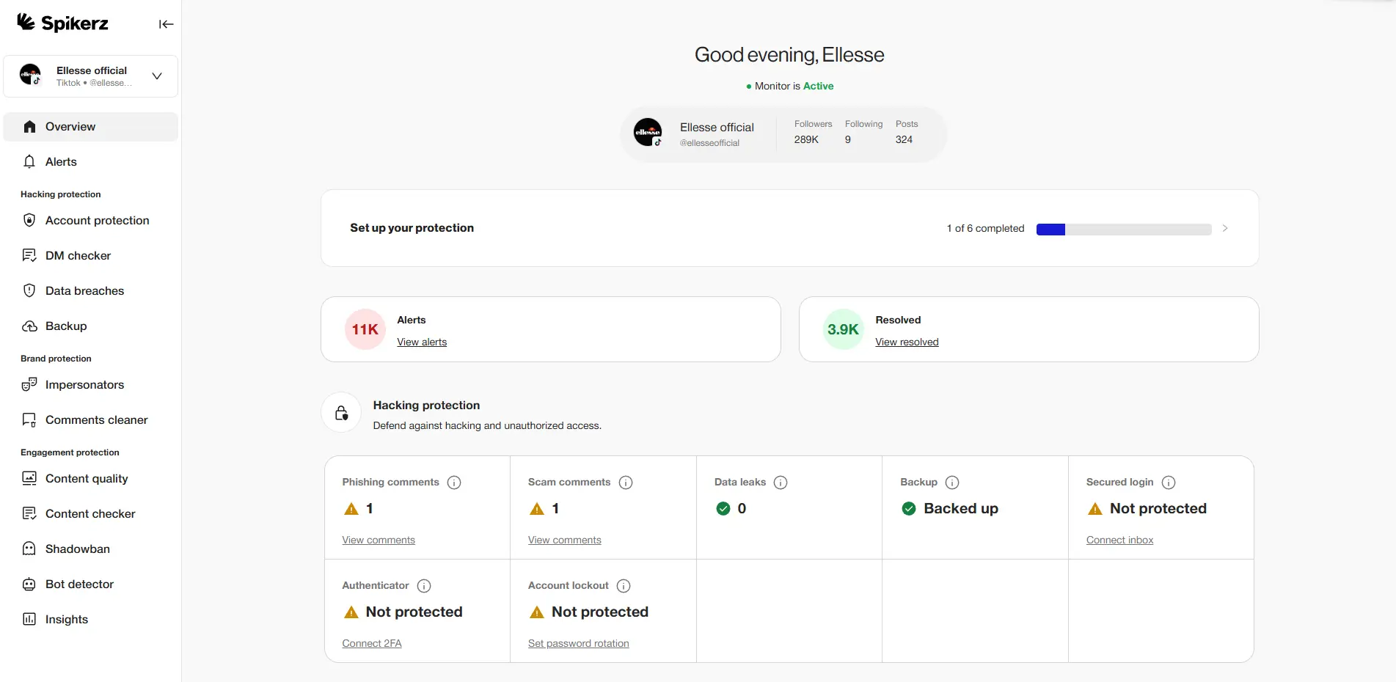Click the Spikerz logo
This screenshot has width=1396, height=682.
63,23
